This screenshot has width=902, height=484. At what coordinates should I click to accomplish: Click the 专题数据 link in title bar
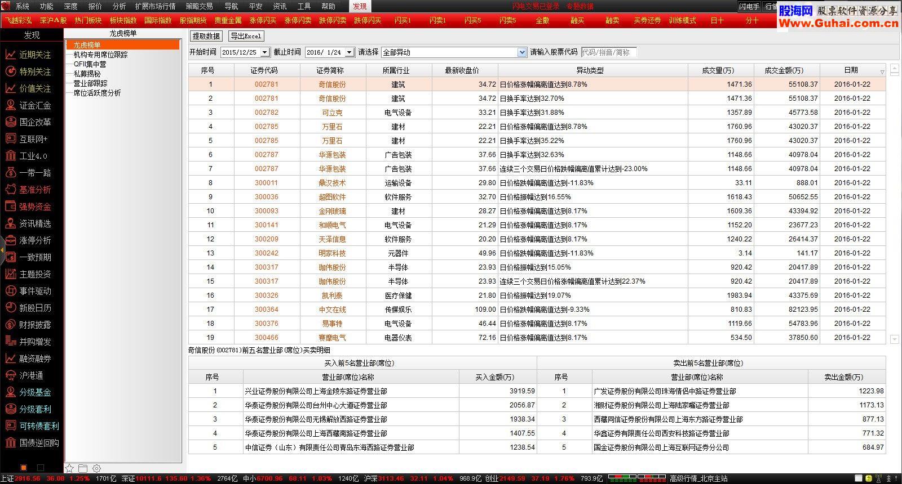pos(580,6)
